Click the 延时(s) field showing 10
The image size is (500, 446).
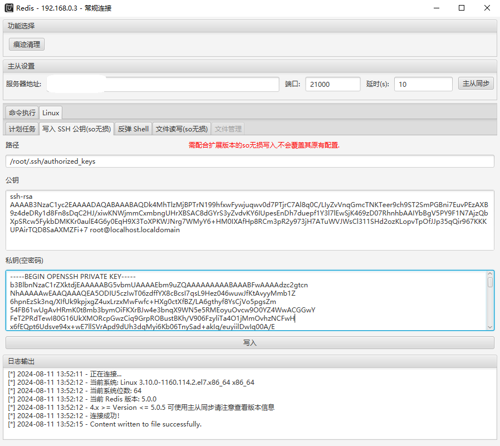click(423, 84)
